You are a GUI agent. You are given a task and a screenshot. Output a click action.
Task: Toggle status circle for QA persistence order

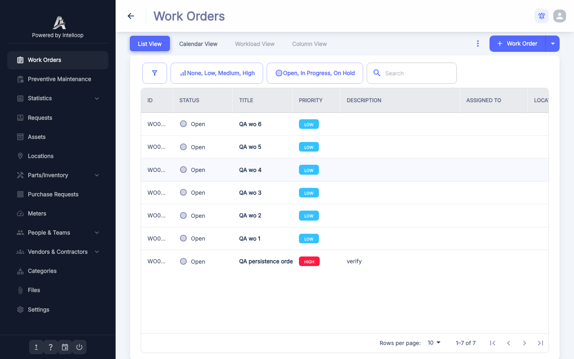pyautogui.click(x=183, y=261)
